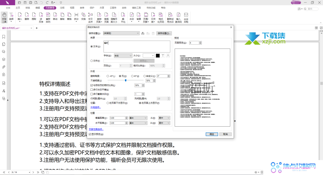Screen dimensions: 323x175
Task: Open the vertical 'from' alignment dropdown
Action: (164, 118)
